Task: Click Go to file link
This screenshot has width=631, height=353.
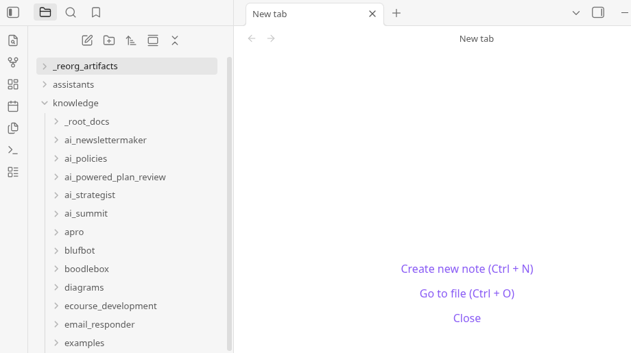Action: [466, 293]
